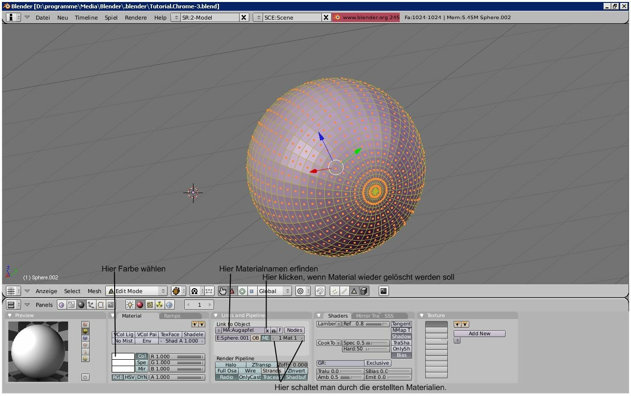Toggle occlude background geometry cube icon
This screenshot has height=396, width=631.
pyautogui.click(x=364, y=291)
